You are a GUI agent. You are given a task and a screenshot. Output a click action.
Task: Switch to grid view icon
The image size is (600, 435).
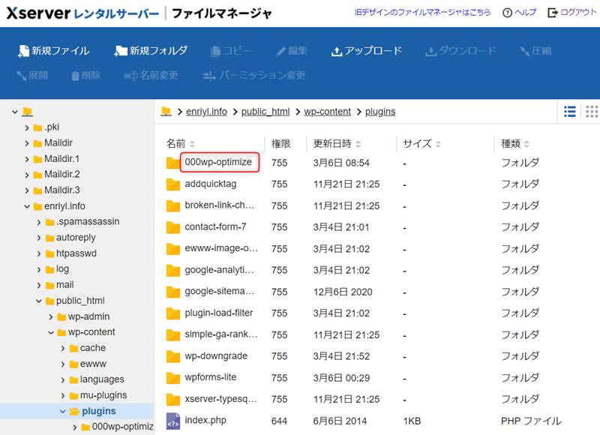pyautogui.click(x=592, y=111)
